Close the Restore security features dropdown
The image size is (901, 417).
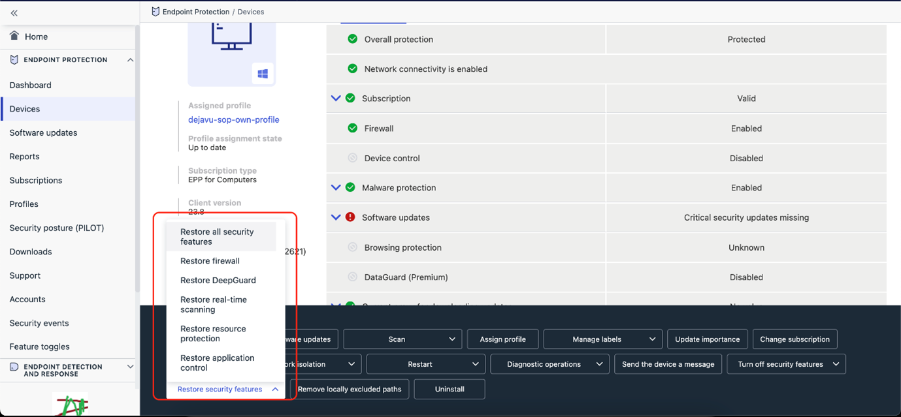click(x=226, y=390)
